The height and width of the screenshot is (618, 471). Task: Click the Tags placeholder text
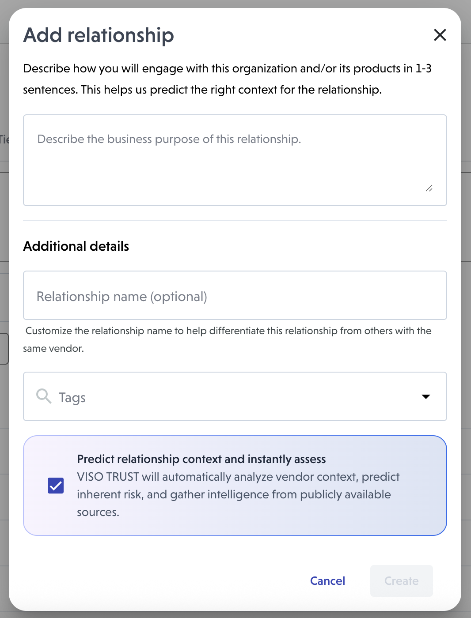pyautogui.click(x=72, y=398)
